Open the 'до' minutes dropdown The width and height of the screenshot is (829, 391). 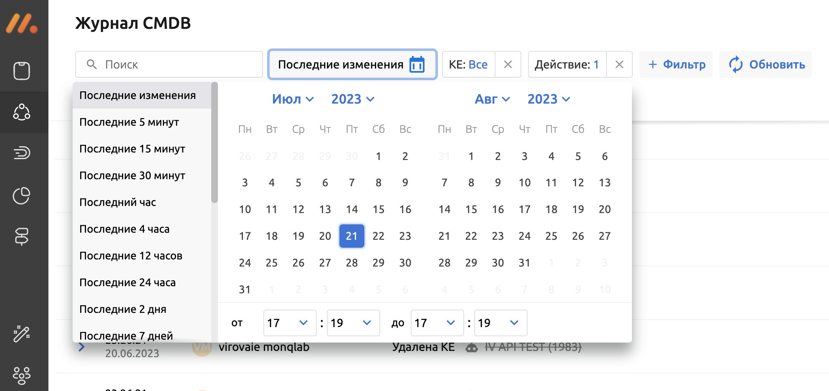(x=500, y=323)
